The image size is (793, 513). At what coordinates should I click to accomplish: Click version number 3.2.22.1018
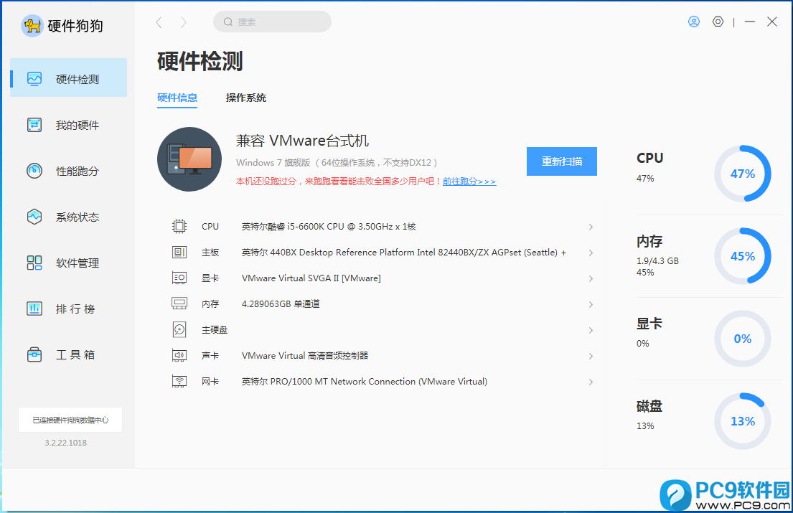(x=66, y=443)
